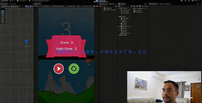Collapse the Favorites section in Project
This screenshot has width=202, height=103.
point(119,8)
